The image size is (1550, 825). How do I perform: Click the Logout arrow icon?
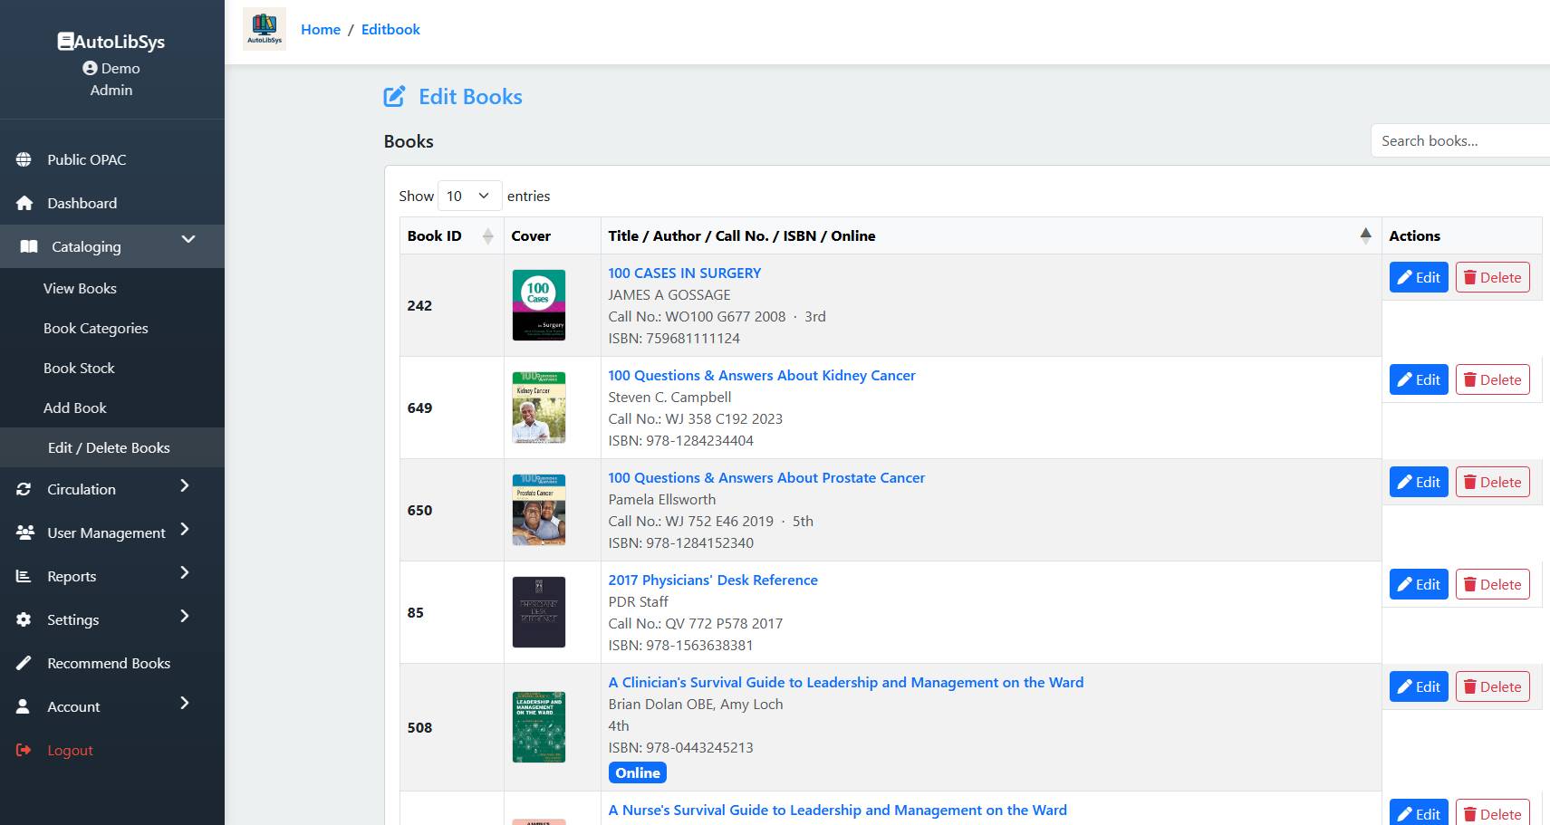click(24, 750)
